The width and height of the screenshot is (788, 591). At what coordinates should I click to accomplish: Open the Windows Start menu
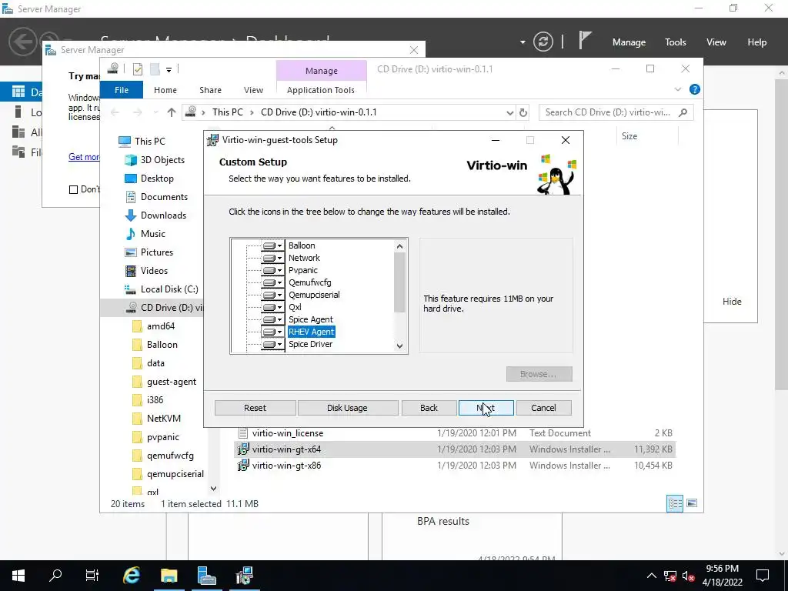coord(18,576)
